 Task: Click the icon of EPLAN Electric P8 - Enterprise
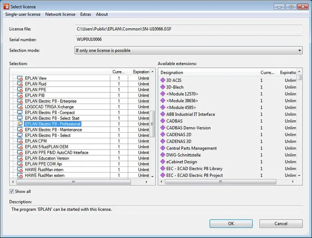[x=20, y=101]
